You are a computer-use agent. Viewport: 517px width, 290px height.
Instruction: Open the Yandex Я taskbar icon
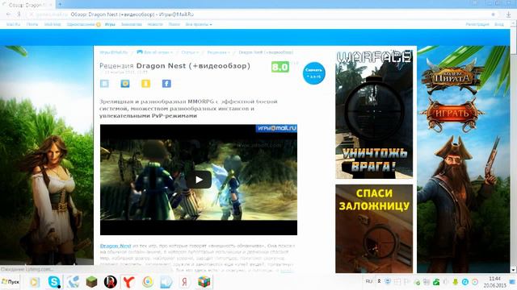pyautogui.click(x=185, y=282)
